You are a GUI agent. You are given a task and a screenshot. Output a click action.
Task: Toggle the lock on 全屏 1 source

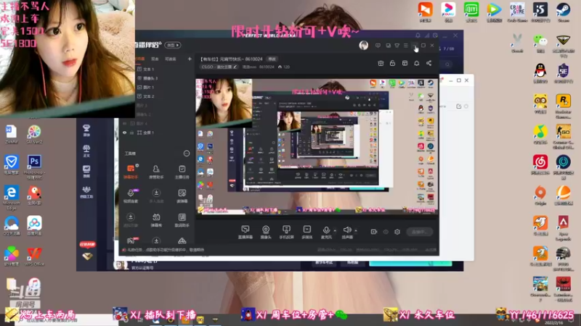click(131, 133)
